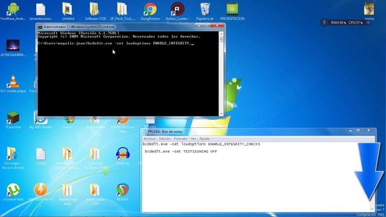Open the Untitled folder on desktop

[x=67, y=9]
